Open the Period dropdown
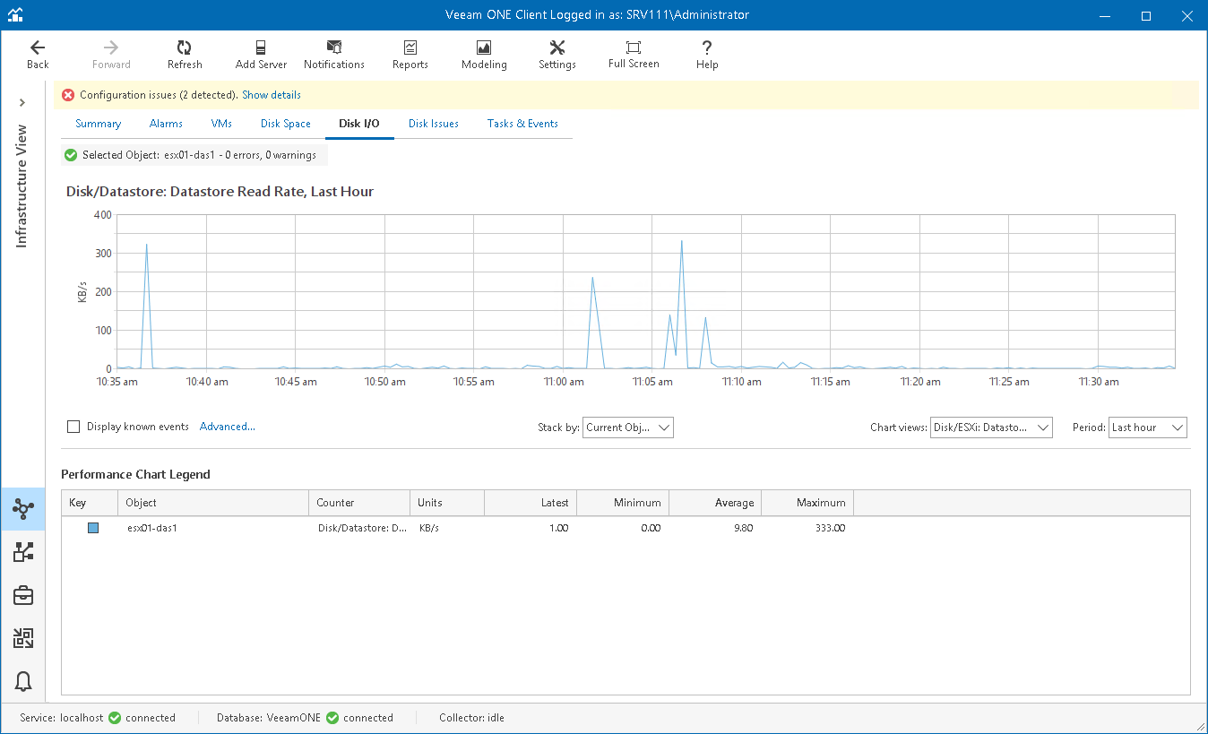This screenshot has width=1208, height=734. 1148,427
